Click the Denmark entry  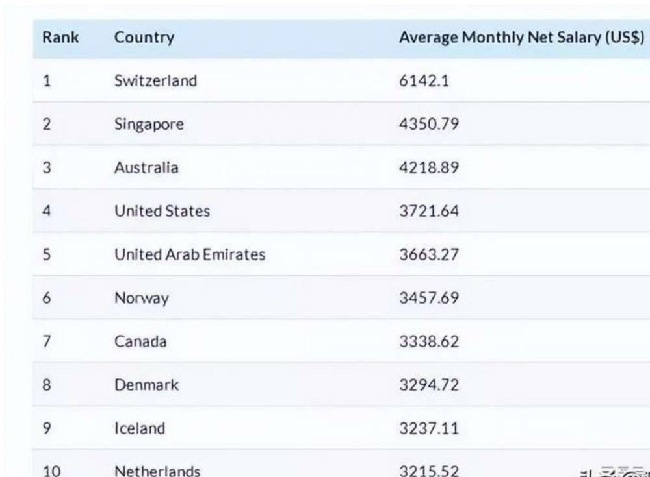[146, 385]
